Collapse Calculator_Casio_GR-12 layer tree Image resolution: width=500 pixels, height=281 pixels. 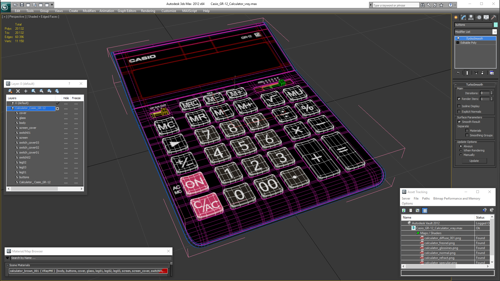click(9, 108)
